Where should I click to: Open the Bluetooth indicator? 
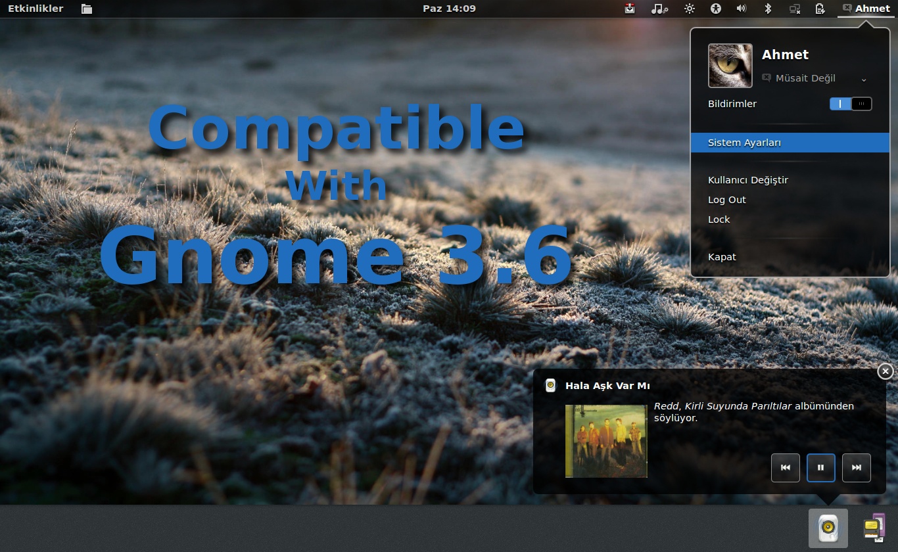[767, 9]
